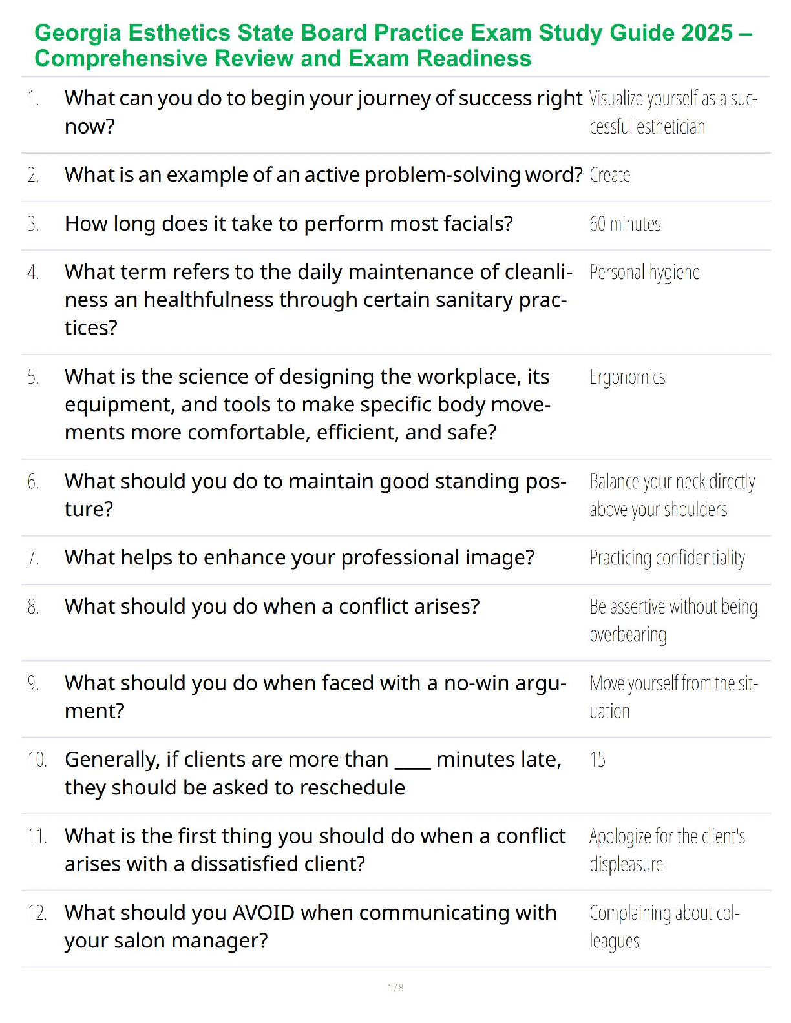Select the "Ergonomics" answer
The image size is (791, 1023).
tap(627, 377)
